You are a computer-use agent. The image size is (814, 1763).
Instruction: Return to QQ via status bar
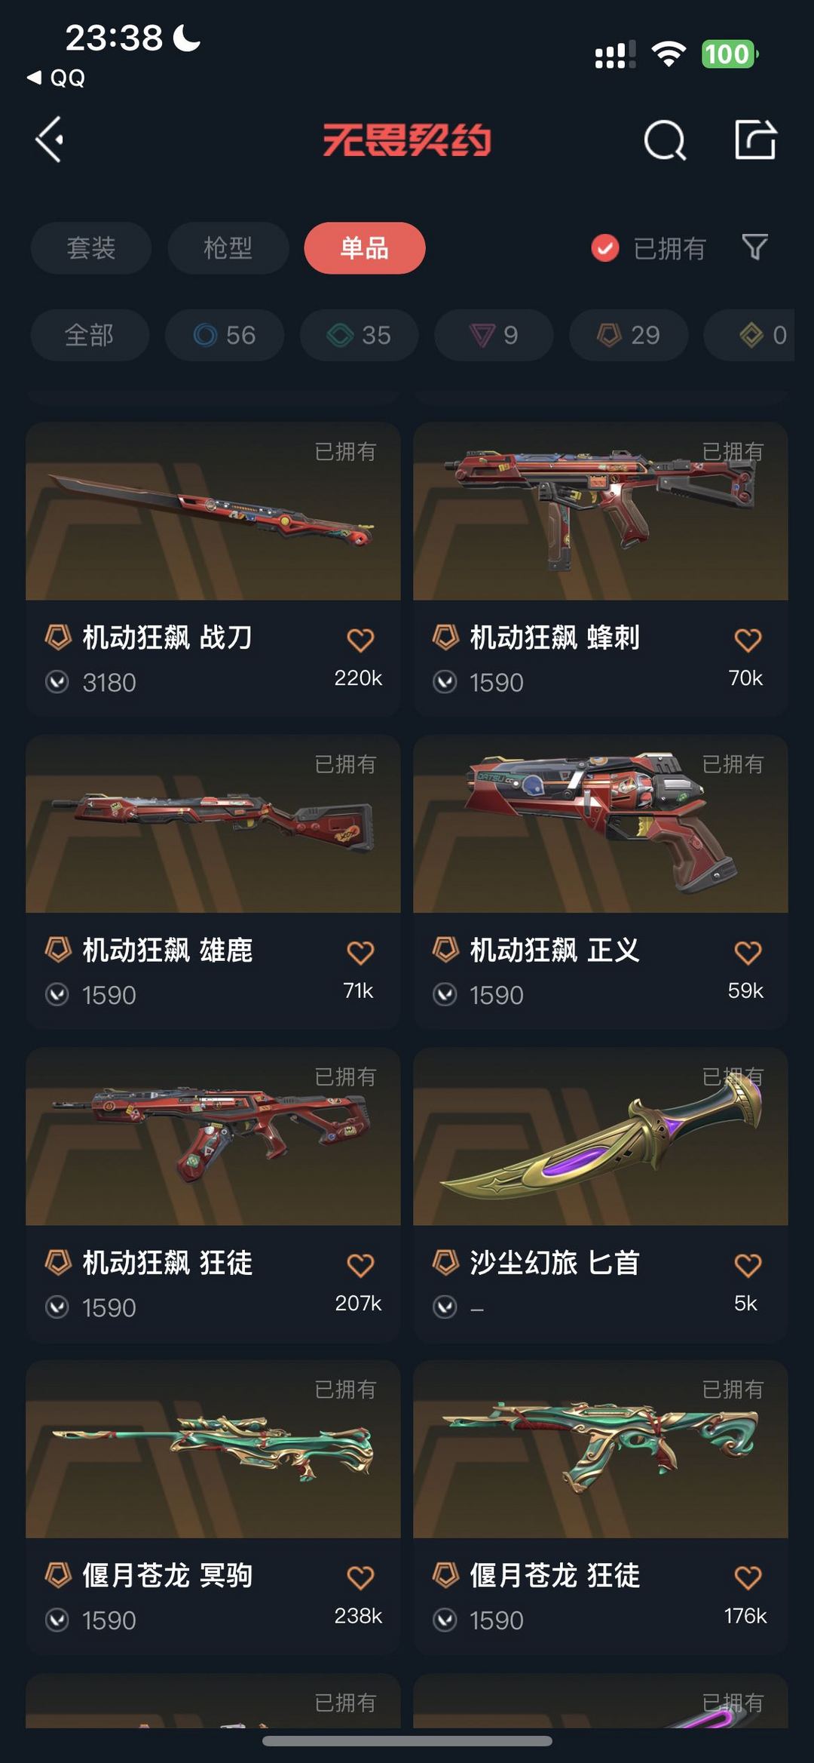[56, 78]
